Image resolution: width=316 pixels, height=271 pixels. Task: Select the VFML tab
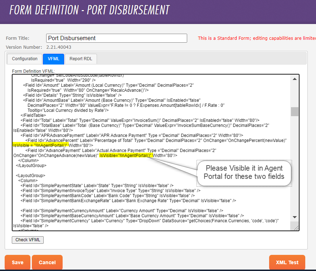(x=53, y=59)
